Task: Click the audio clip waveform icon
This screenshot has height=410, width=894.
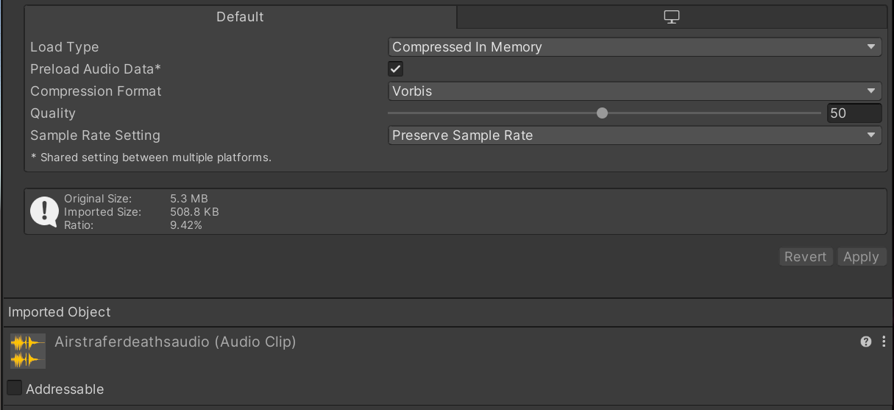Action: tap(27, 351)
